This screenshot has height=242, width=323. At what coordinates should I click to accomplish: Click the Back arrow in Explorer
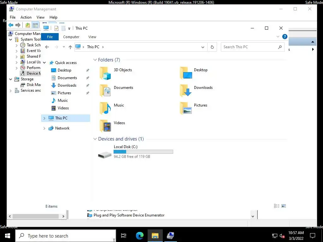pos(47,47)
